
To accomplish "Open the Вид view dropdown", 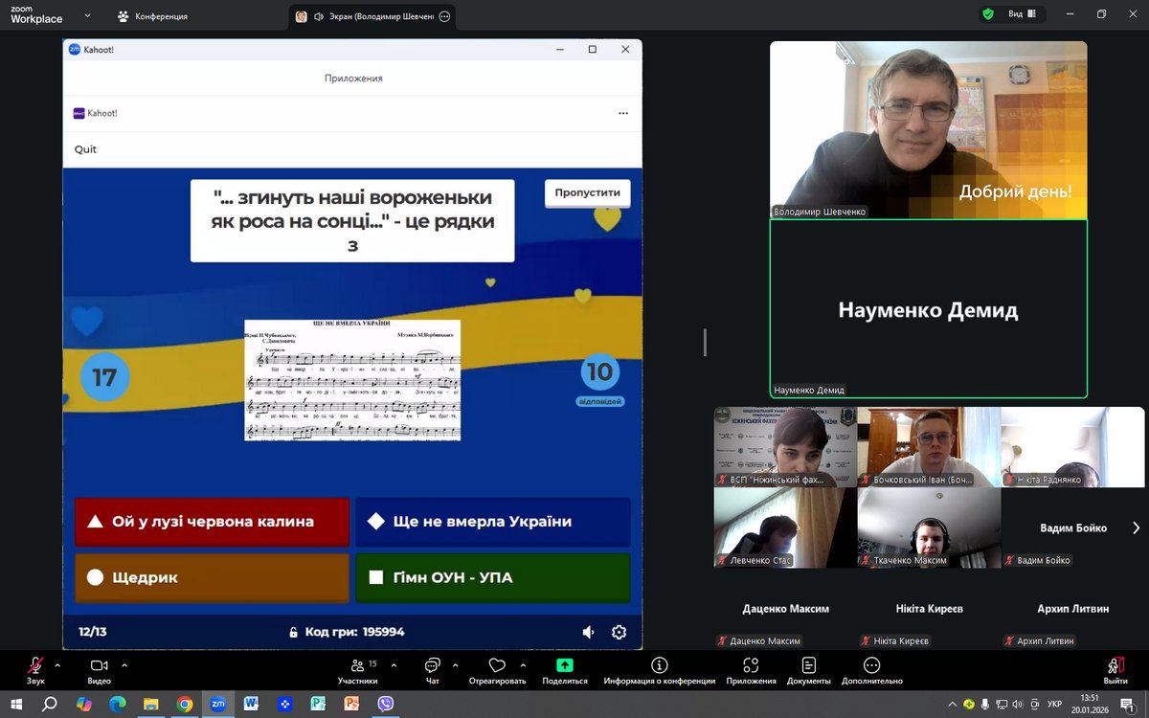I will tap(1022, 15).
